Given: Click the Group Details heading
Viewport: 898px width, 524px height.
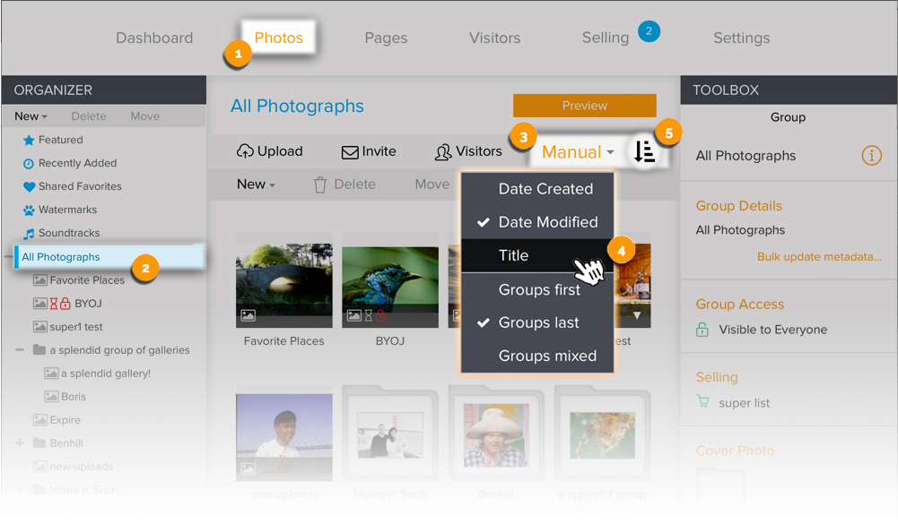Looking at the screenshot, I should (739, 206).
